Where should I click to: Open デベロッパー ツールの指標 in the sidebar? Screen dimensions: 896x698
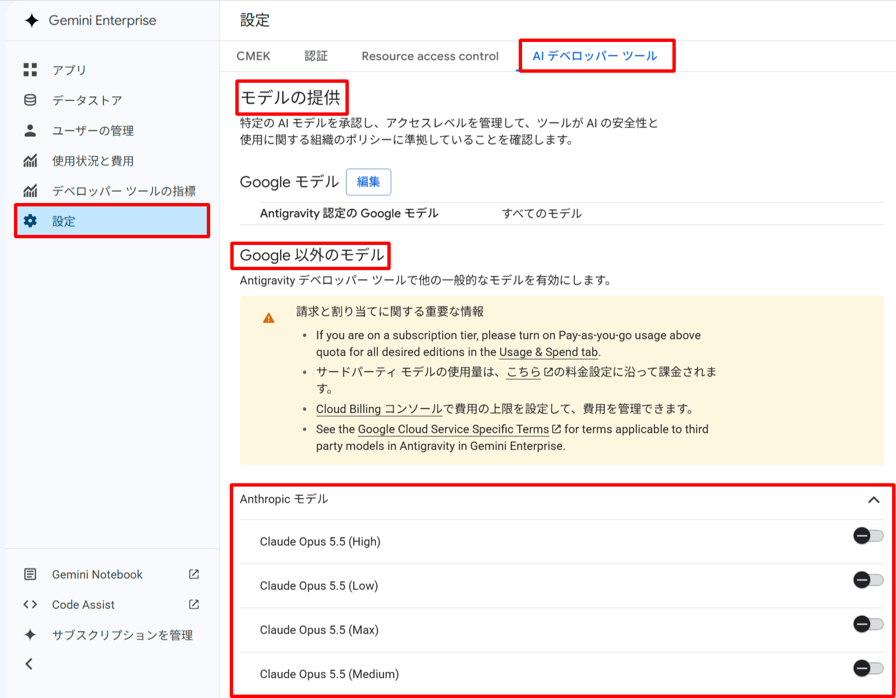(x=124, y=191)
